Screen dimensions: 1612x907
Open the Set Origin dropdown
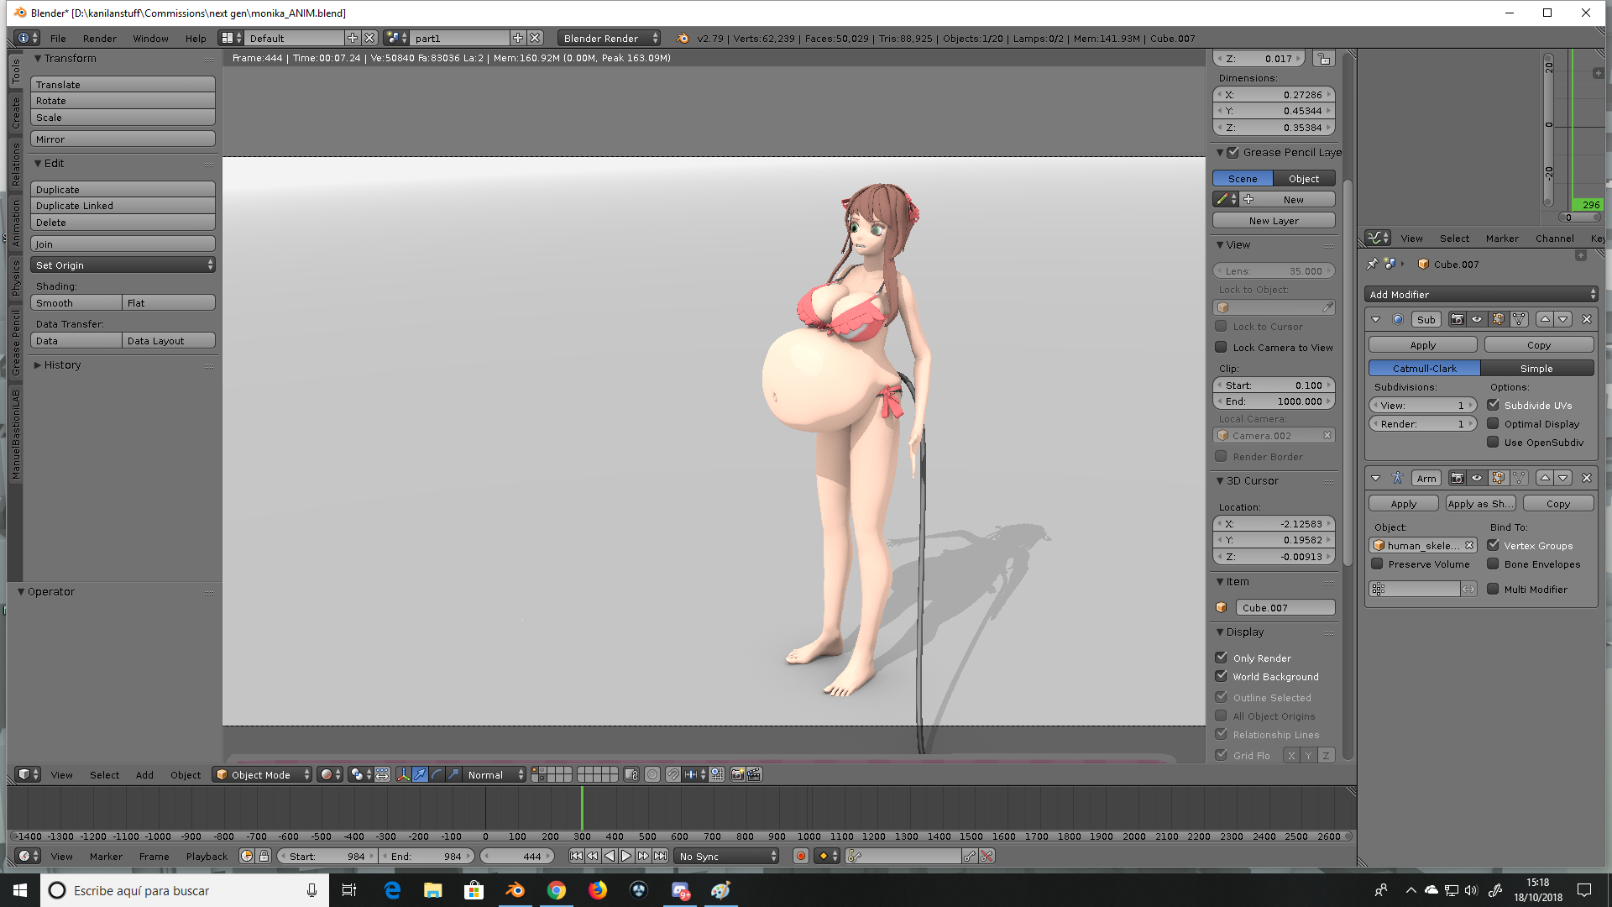click(123, 265)
